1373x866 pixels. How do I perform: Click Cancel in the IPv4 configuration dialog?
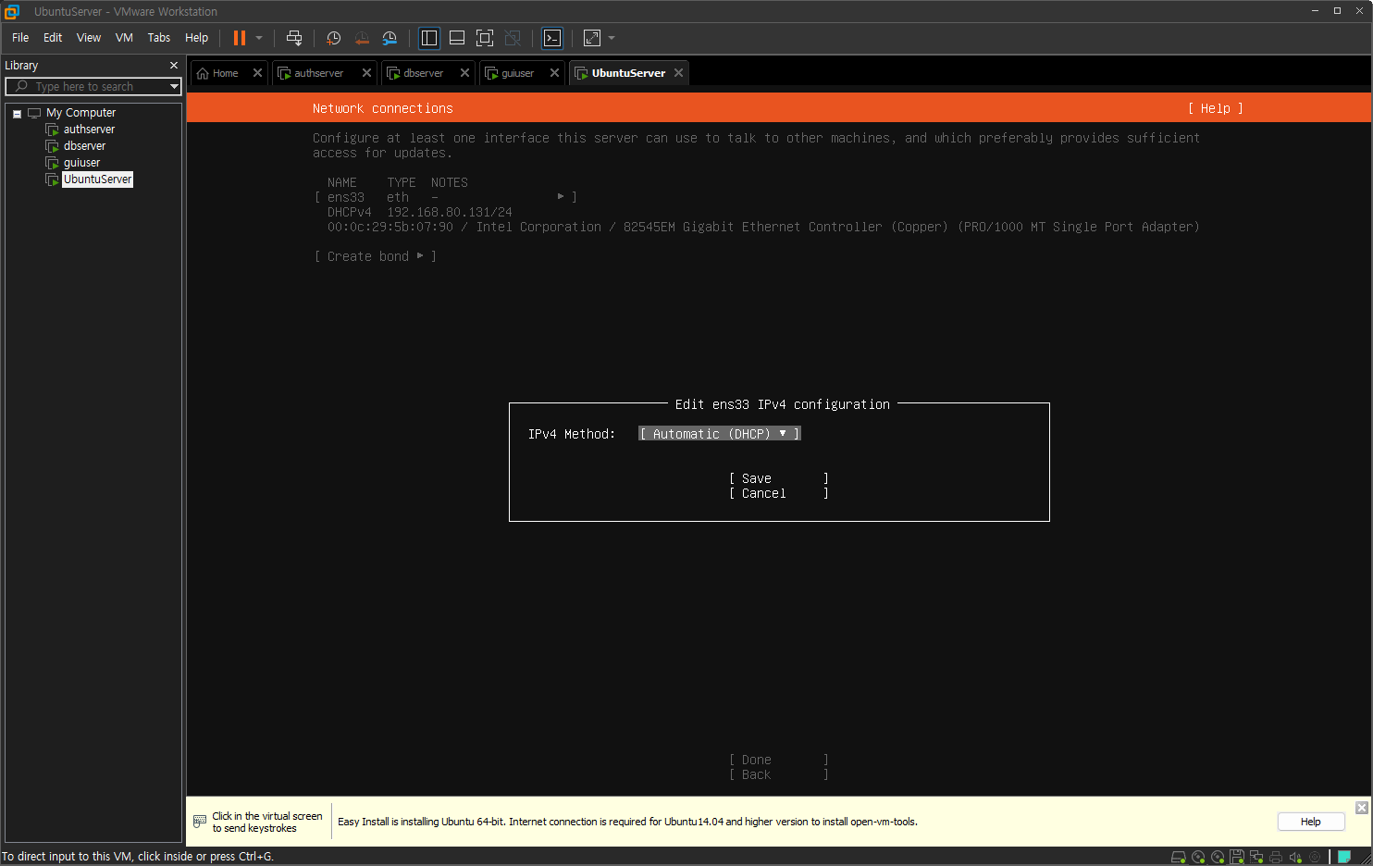778,493
